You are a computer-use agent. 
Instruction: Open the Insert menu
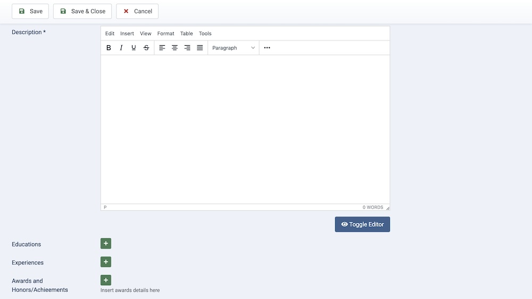click(127, 34)
